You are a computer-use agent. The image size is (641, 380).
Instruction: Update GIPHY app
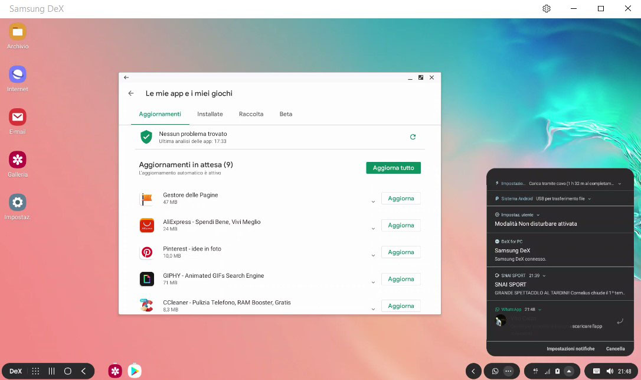pos(401,280)
